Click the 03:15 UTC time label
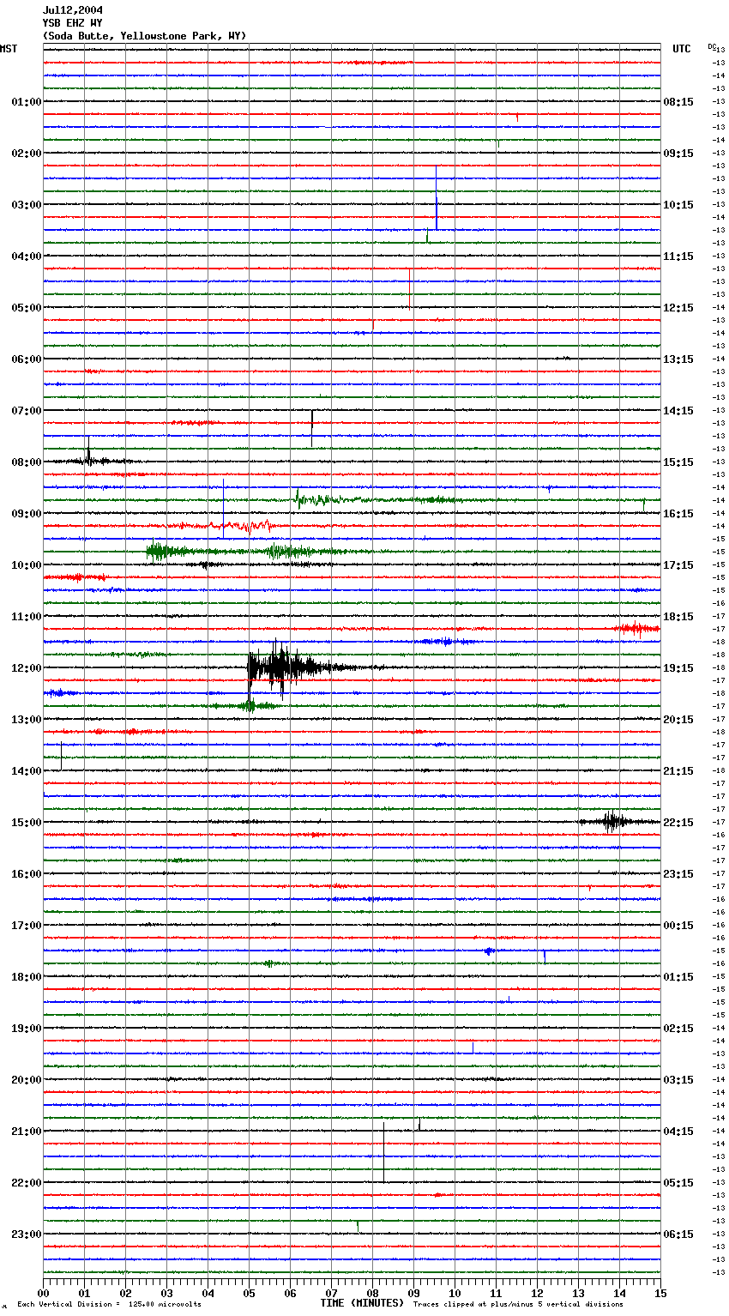Viewport: 729px width, 1316px height. coord(678,1080)
